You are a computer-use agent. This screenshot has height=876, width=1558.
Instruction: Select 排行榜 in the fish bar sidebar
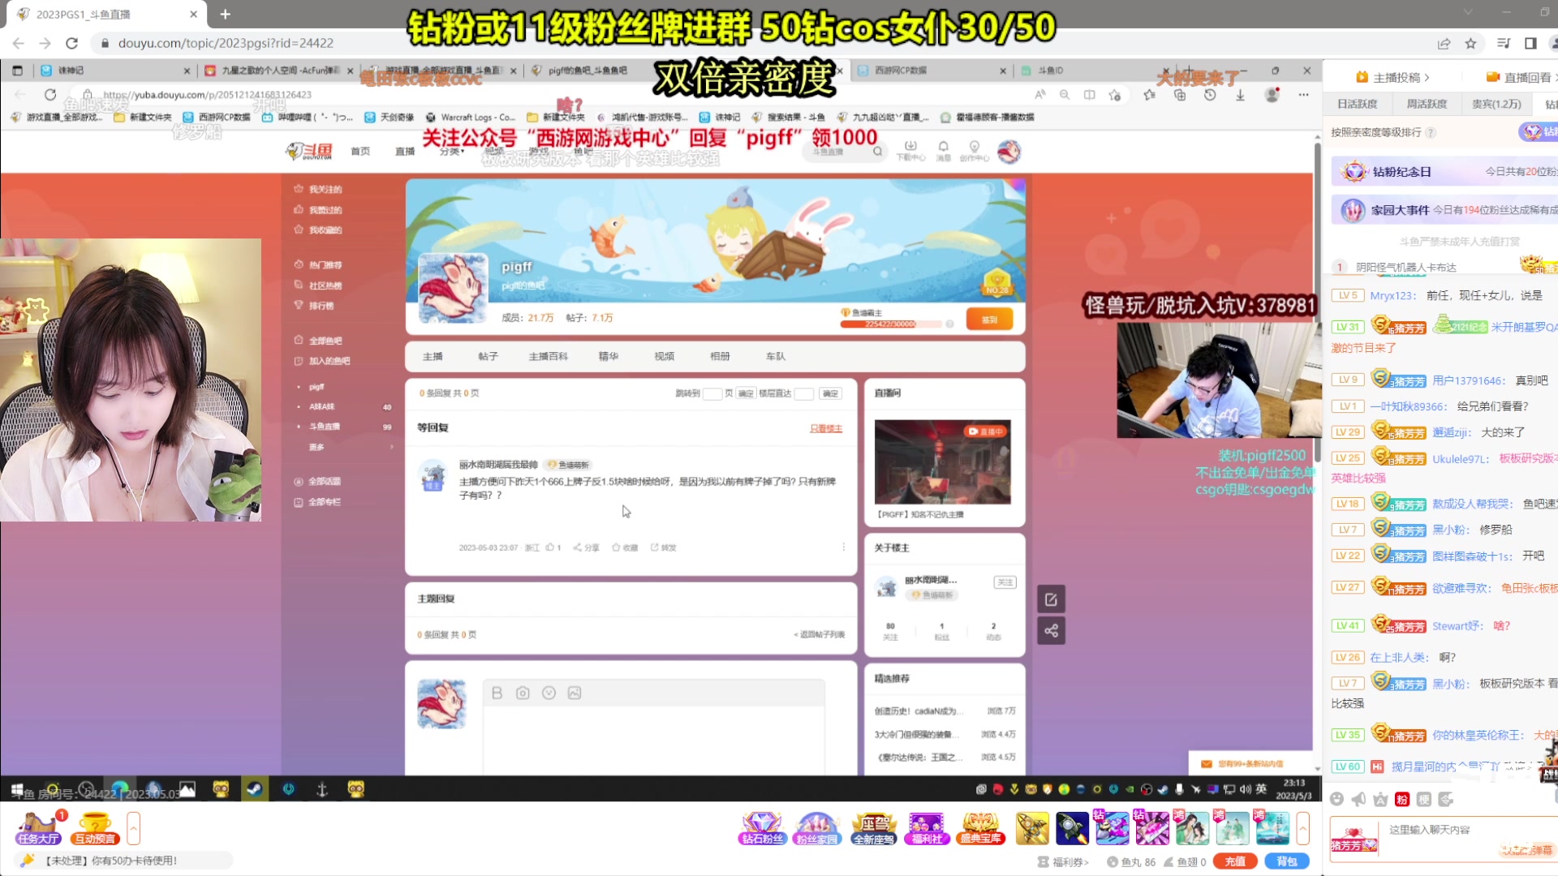pos(321,306)
